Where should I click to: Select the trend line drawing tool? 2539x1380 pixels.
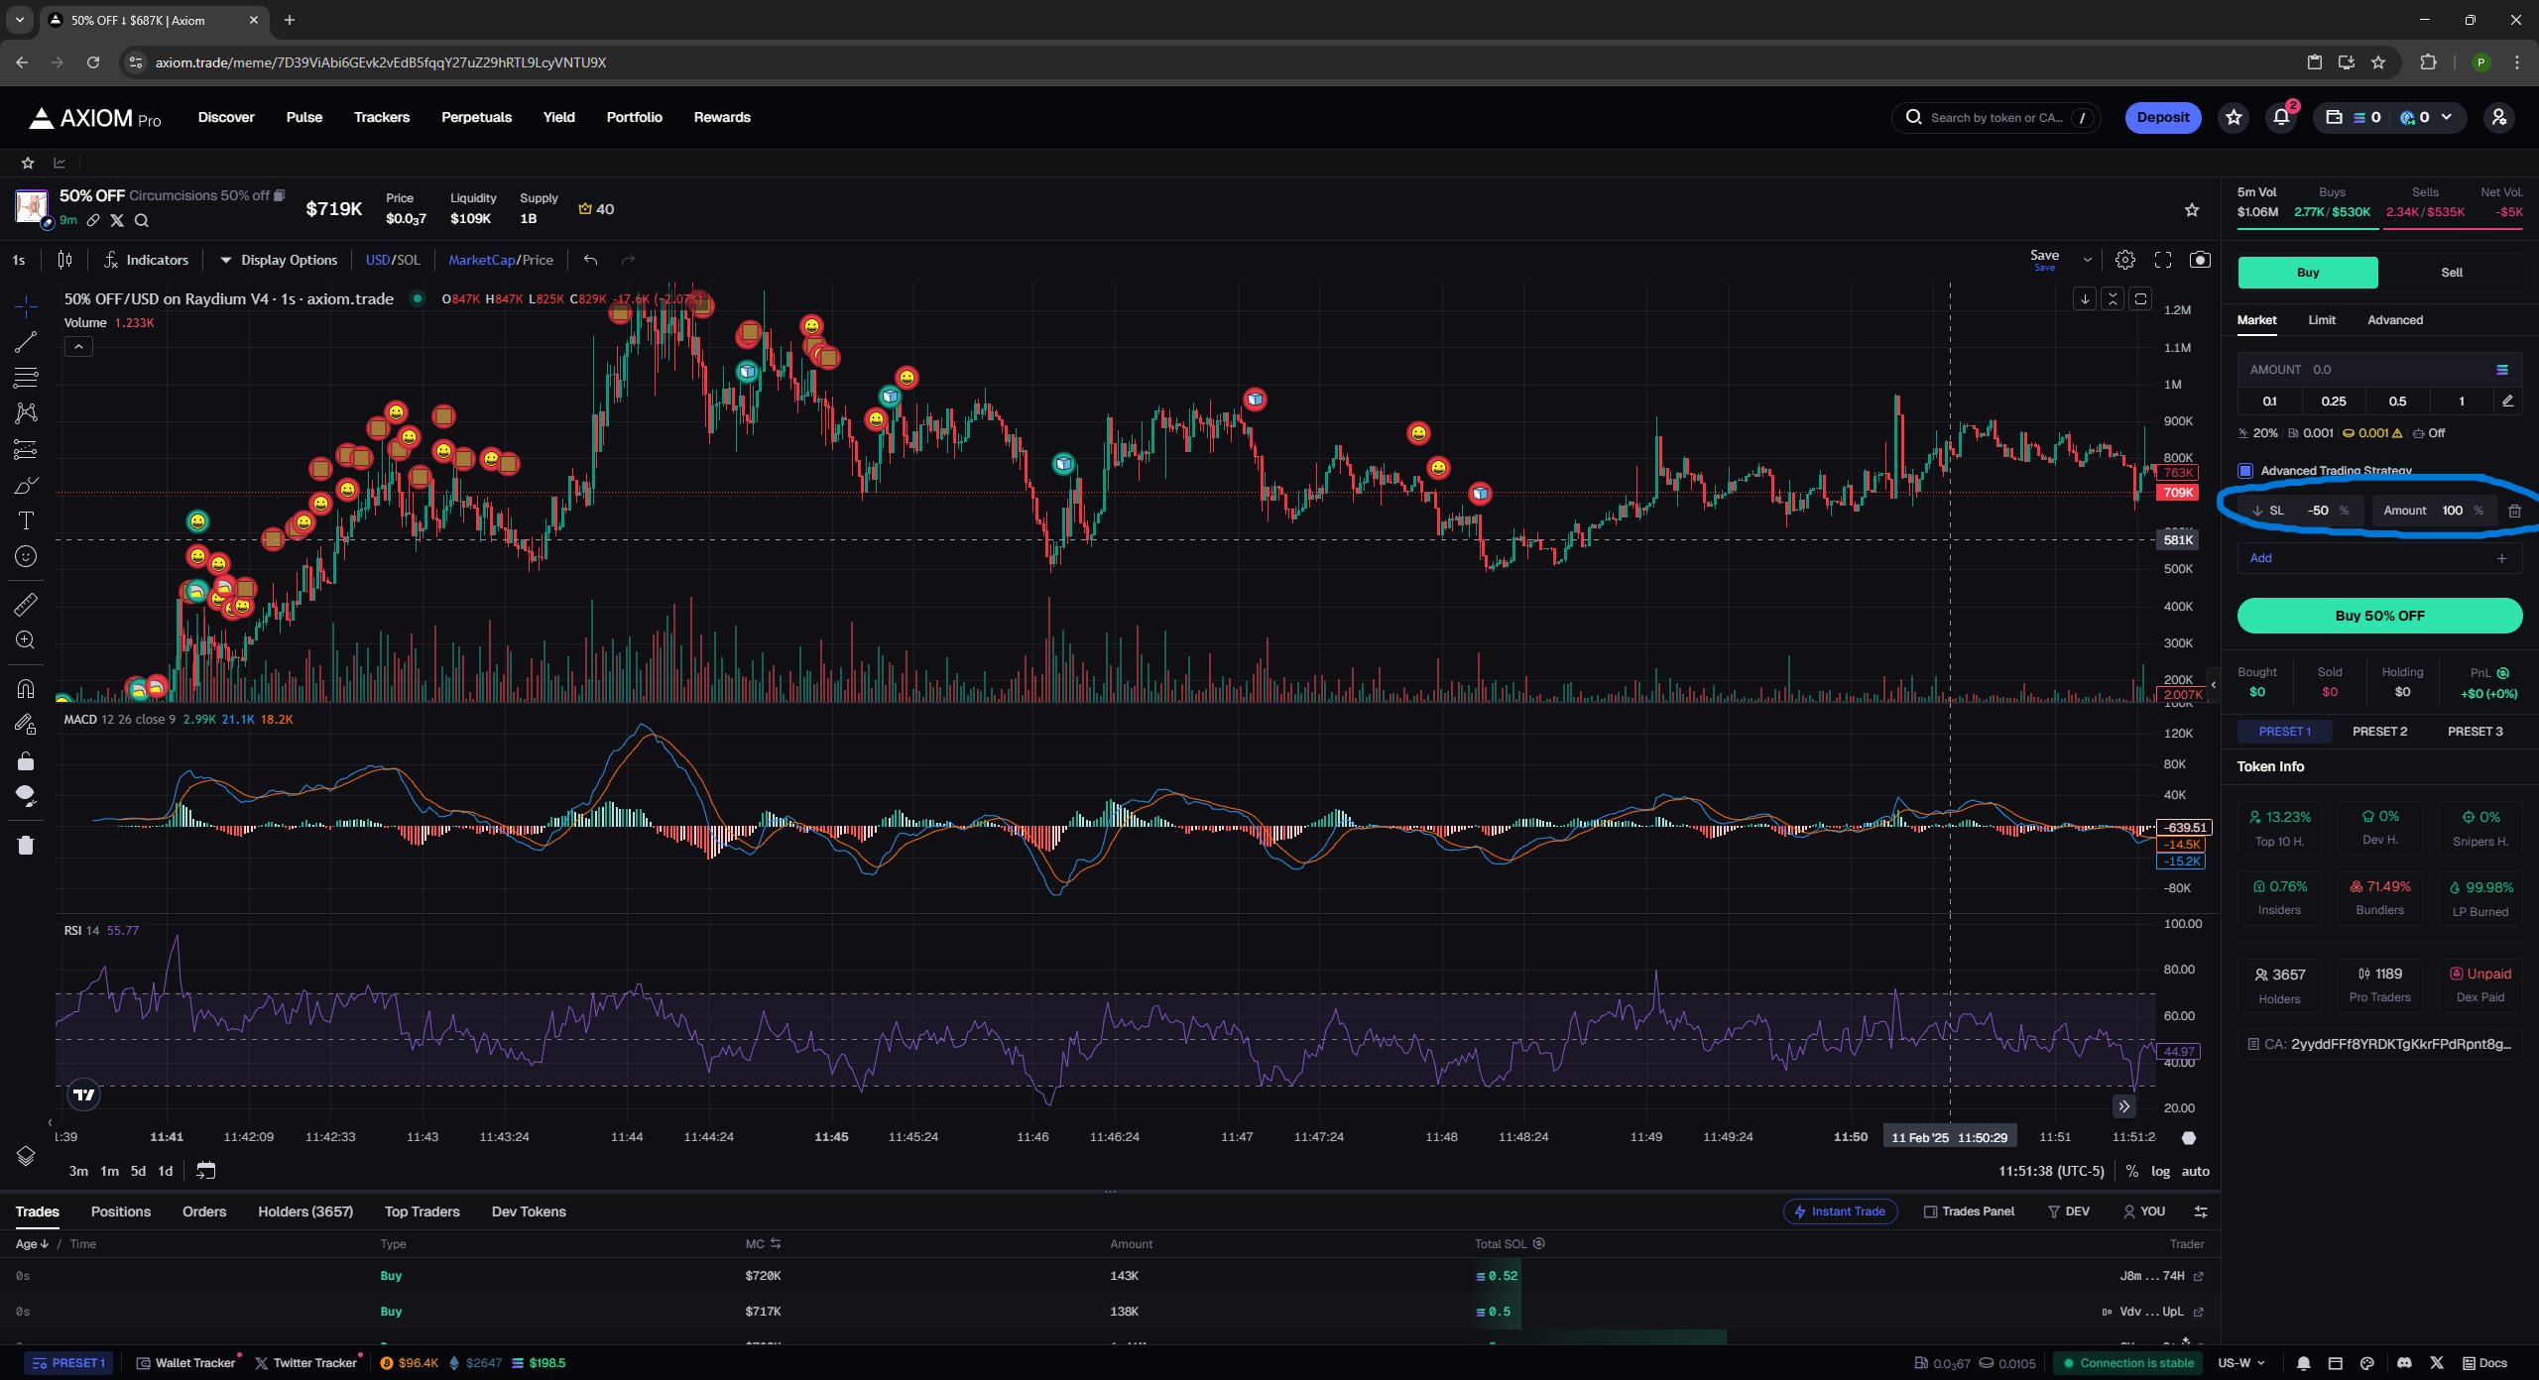point(26,342)
